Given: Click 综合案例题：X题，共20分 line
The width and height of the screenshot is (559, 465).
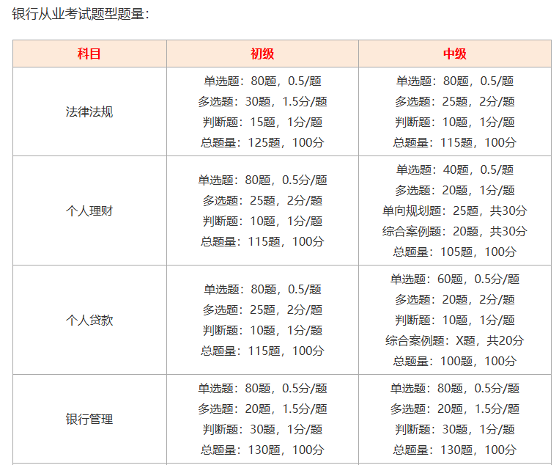Looking at the screenshot, I should (454, 341).
